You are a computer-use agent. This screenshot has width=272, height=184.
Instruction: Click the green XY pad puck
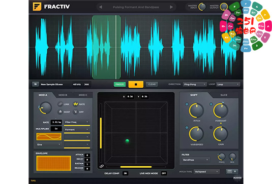(127, 141)
